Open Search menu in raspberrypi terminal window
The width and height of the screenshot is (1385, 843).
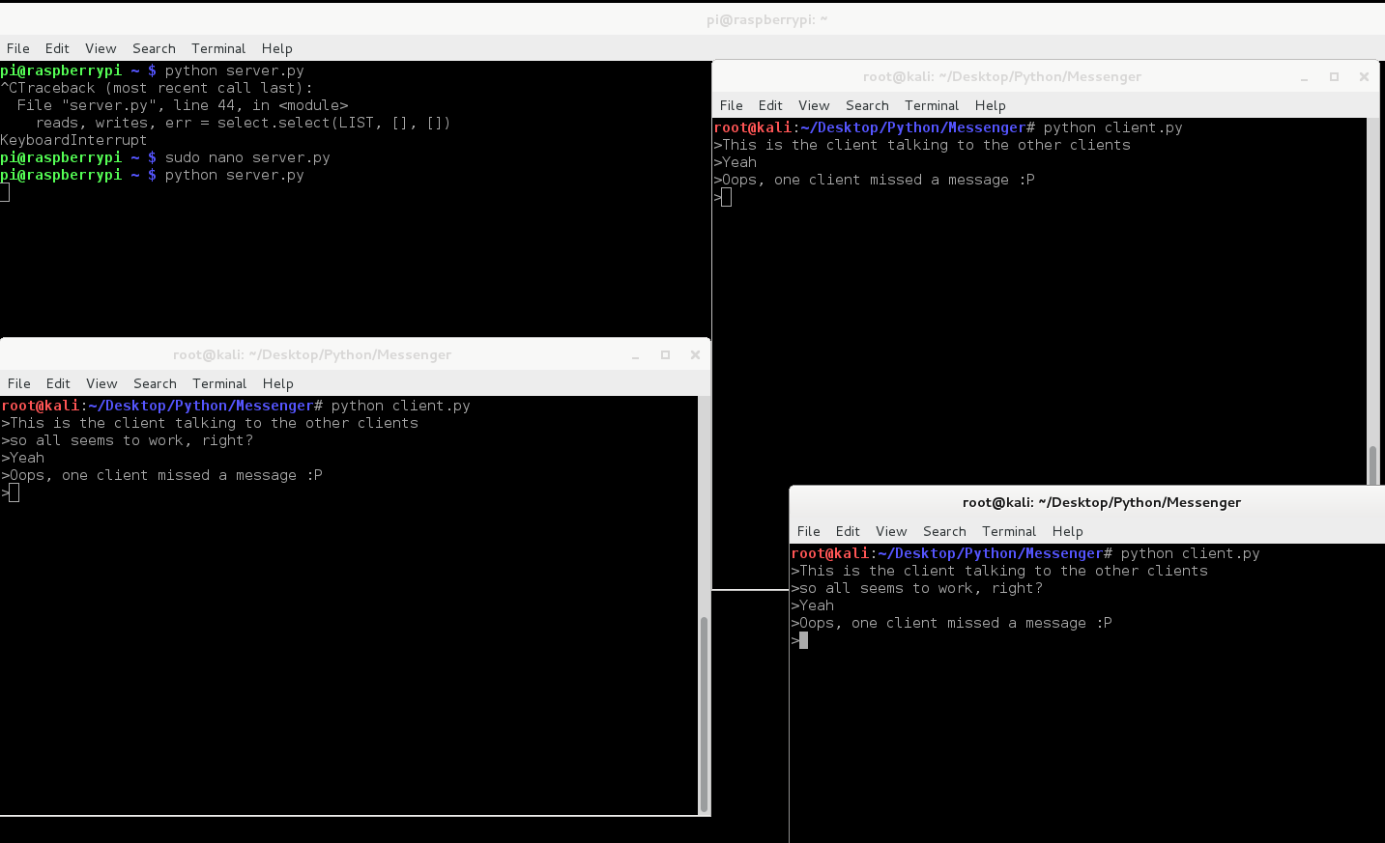(154, 48)
